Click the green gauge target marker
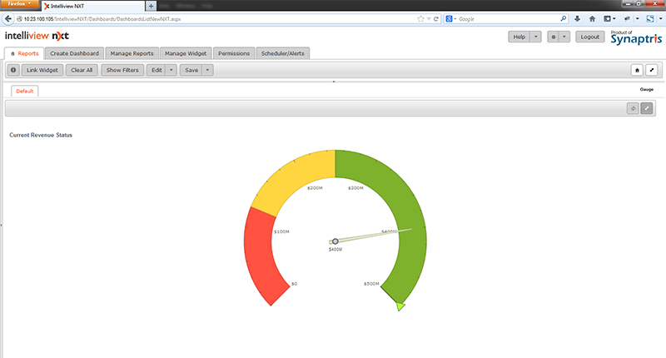666x358 pixels. click(x=401, y=306)
